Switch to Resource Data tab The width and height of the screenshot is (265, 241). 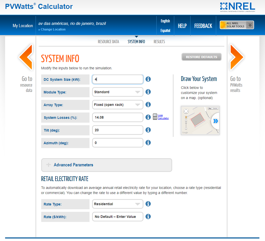(x=108, y=42)
